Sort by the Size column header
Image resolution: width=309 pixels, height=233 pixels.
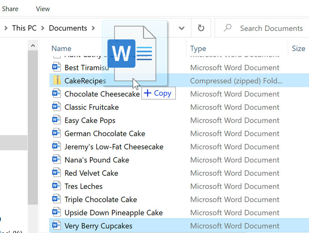click(298, 48)
